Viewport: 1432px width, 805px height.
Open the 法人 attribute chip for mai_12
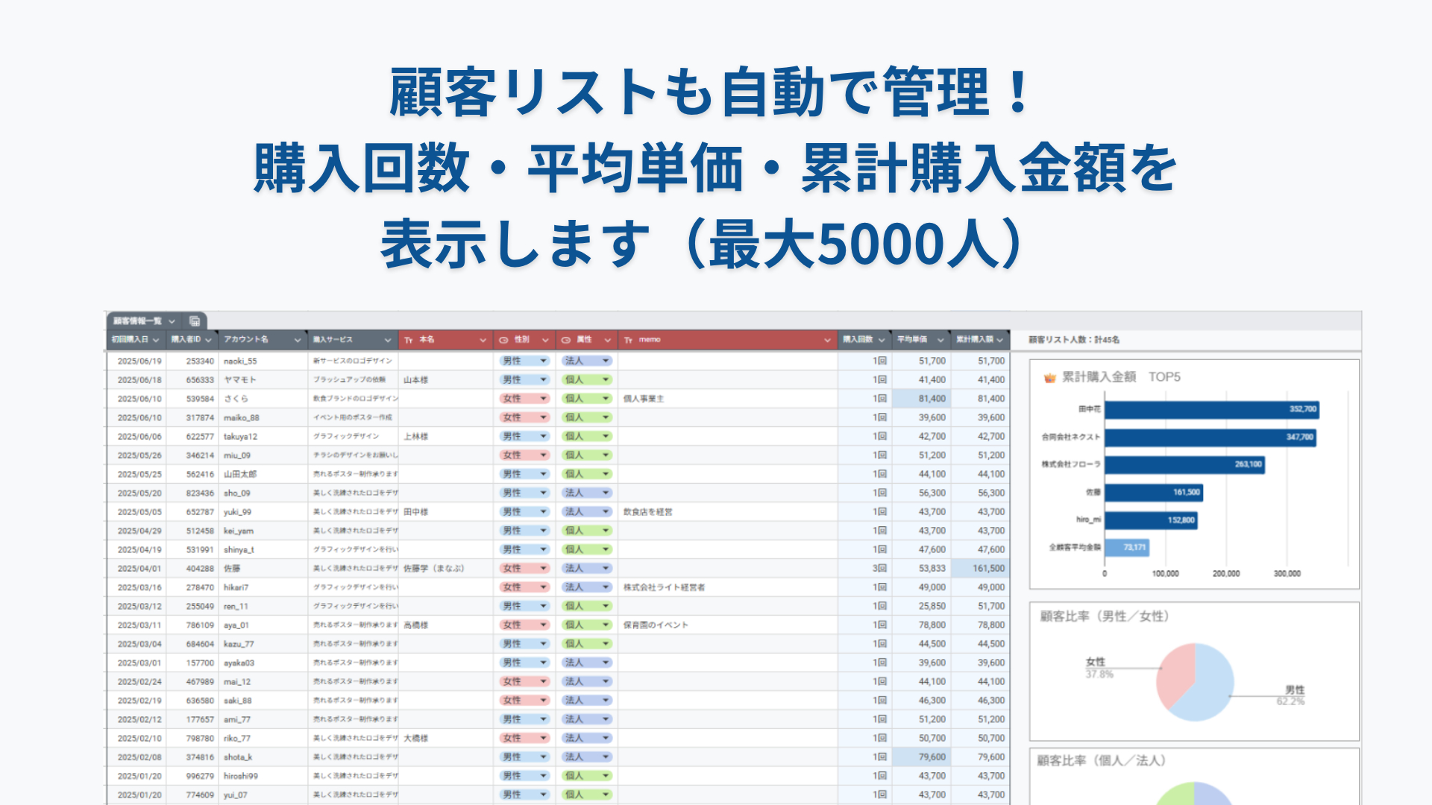(587, 681)
